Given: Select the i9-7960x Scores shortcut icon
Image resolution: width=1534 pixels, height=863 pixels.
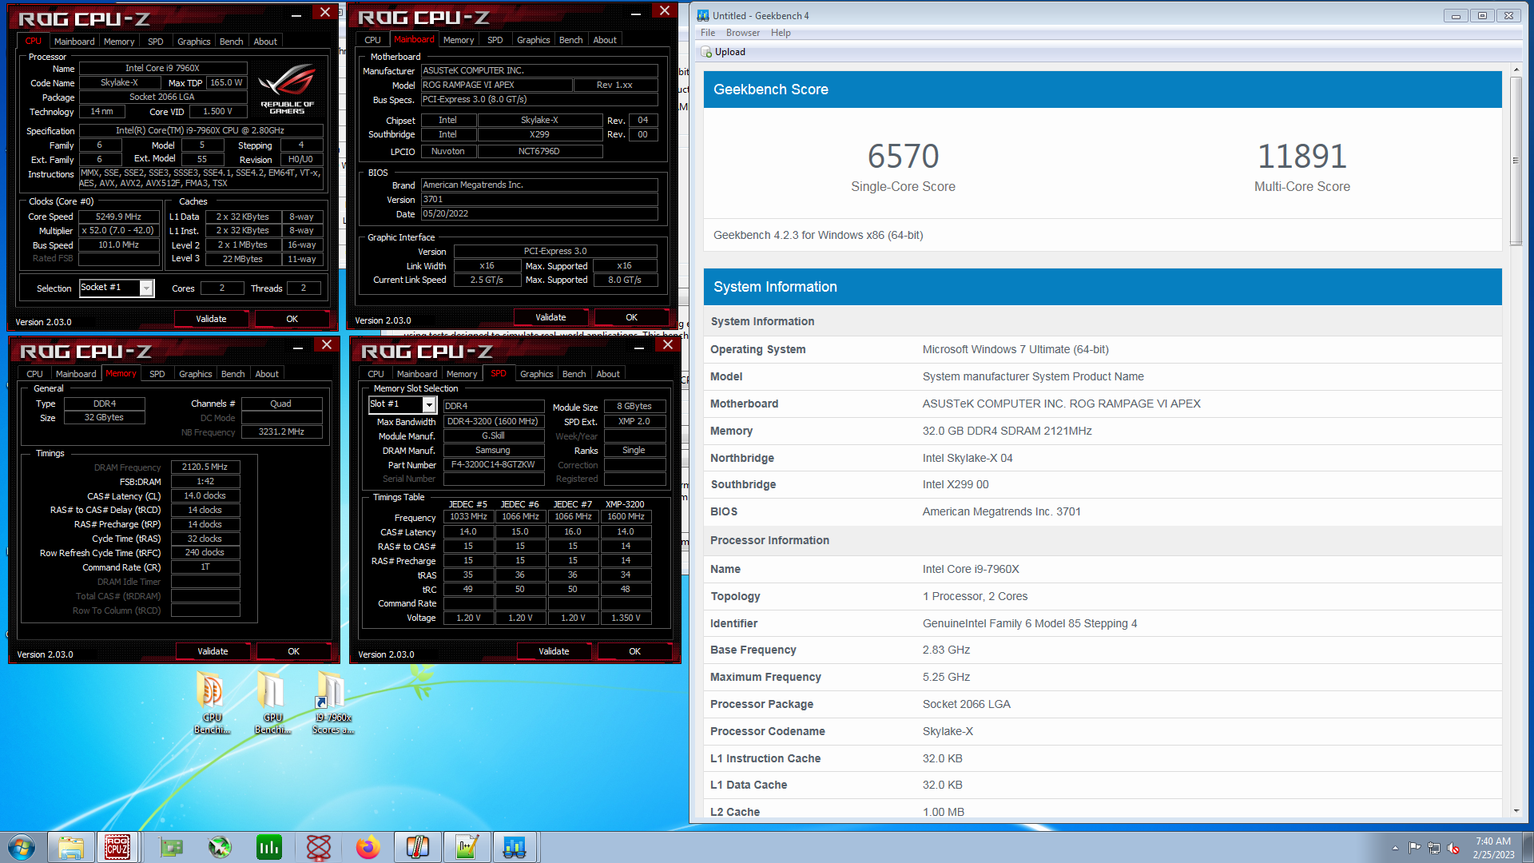Looking at the screenshot, I should (x=332, y=702).
